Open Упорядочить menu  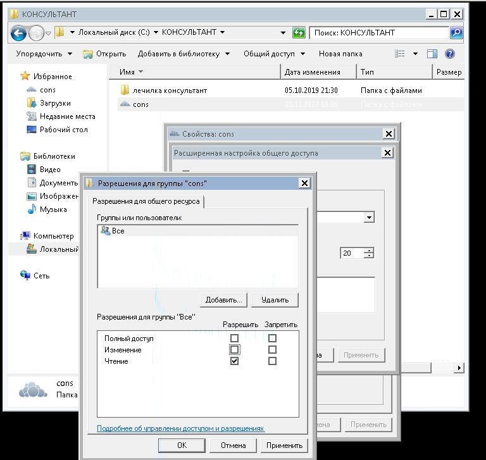click(x=44, y=54)
